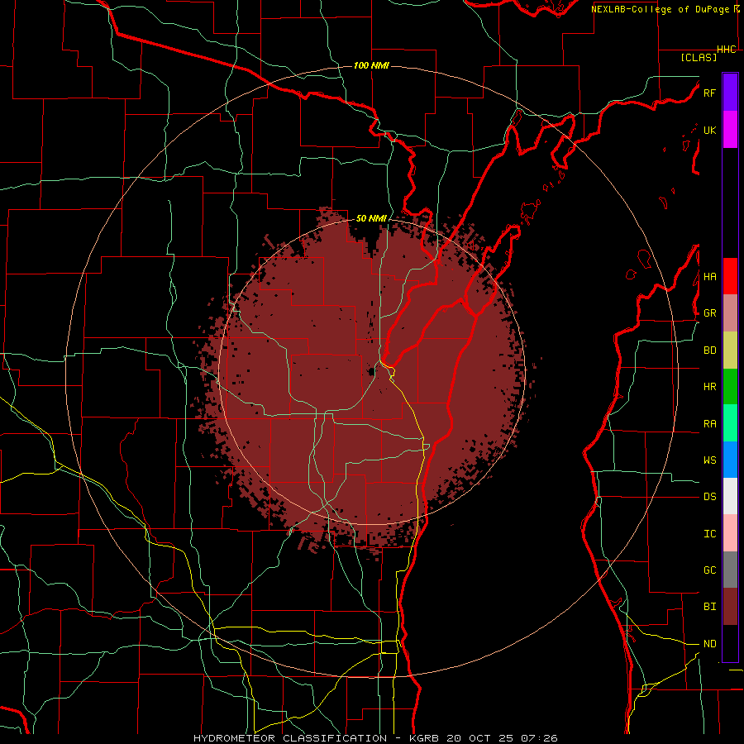Pick the yellow BD legend swatch

coord(730,351)
